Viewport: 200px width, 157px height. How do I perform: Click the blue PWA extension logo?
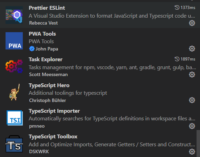point(14,41)
